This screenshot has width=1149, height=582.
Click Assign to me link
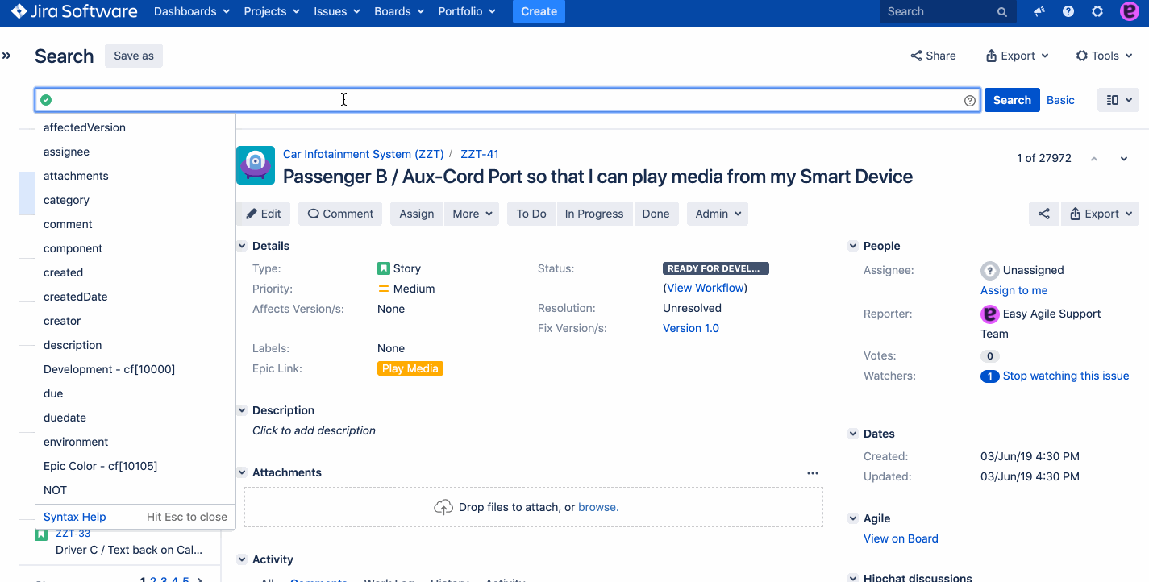click(x=1014, y=290)
